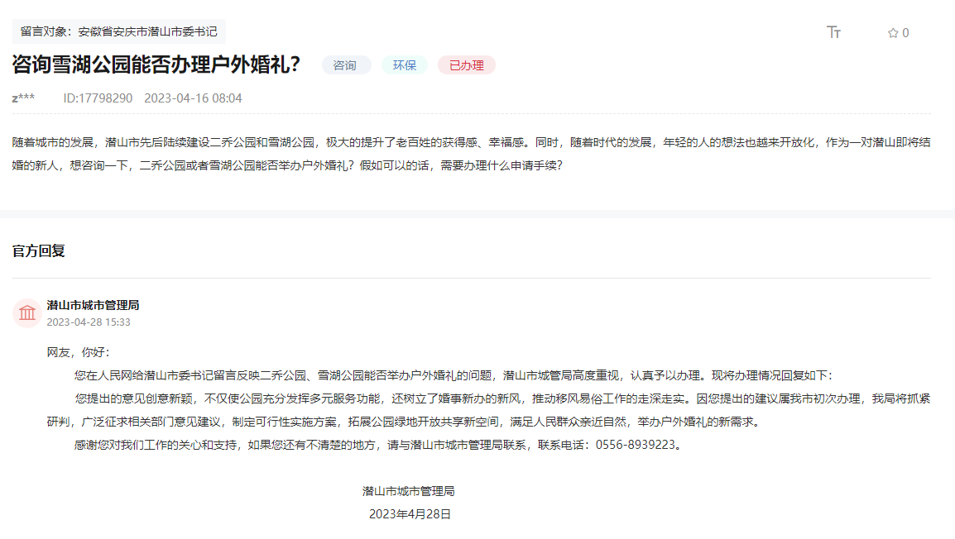The image size is (955, 539).
Task: Click the post date 2023-04-16 08:04
Action: (x=193, y=98)
